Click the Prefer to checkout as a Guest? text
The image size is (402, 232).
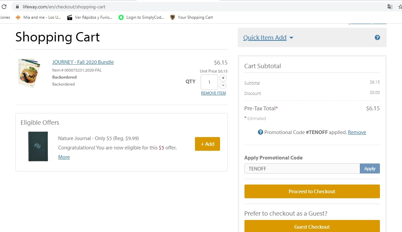[x=286, y=213]
